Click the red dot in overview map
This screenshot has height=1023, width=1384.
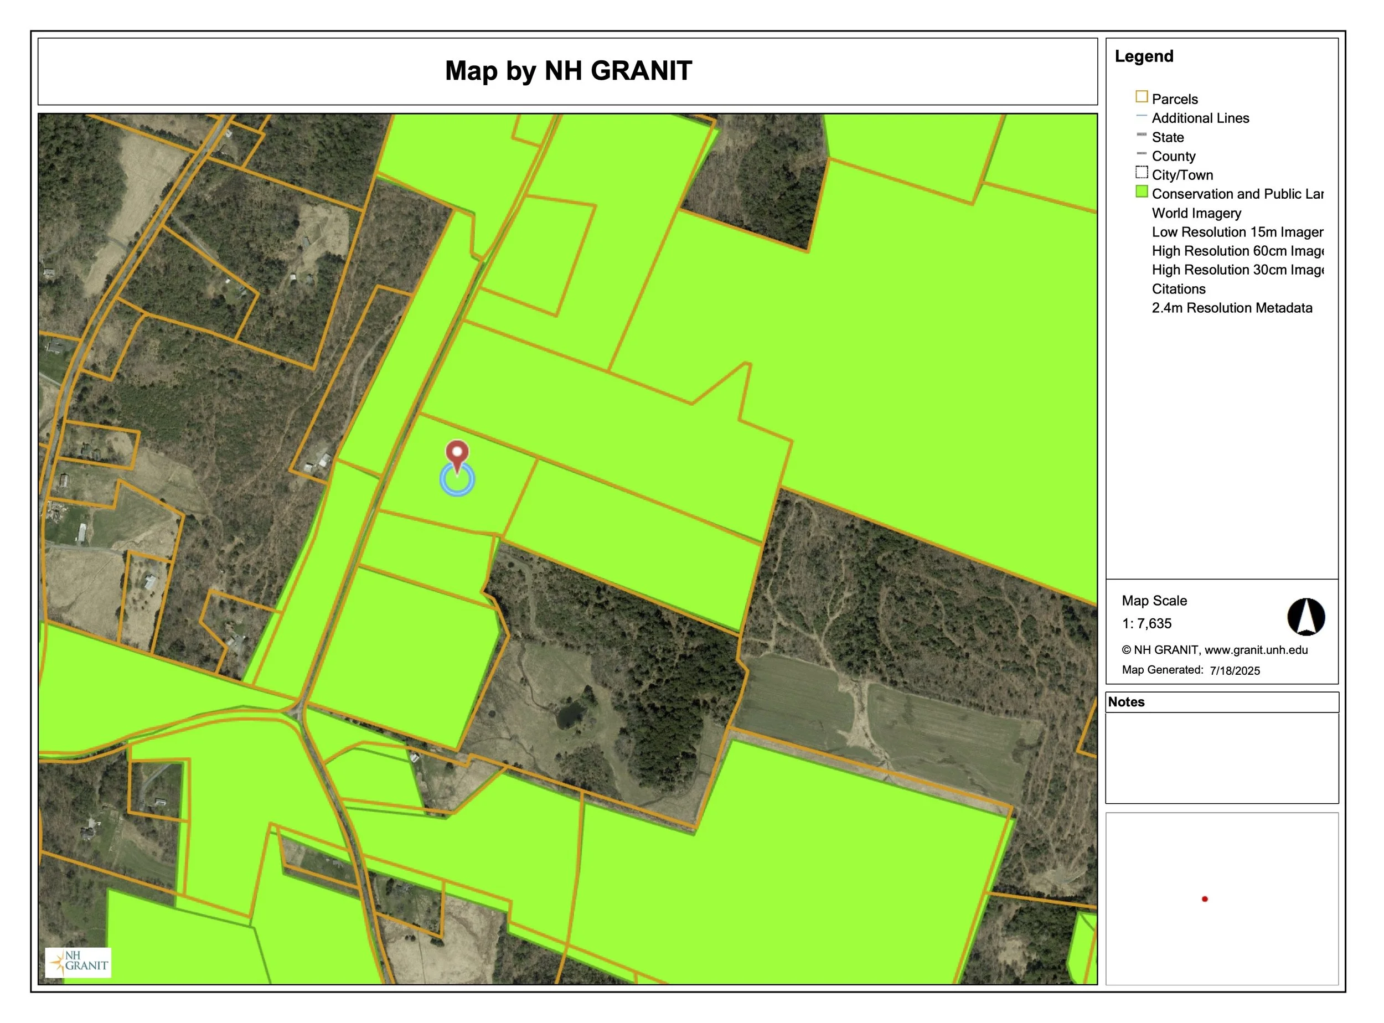pyautogui.click(x=1205, y=898)
